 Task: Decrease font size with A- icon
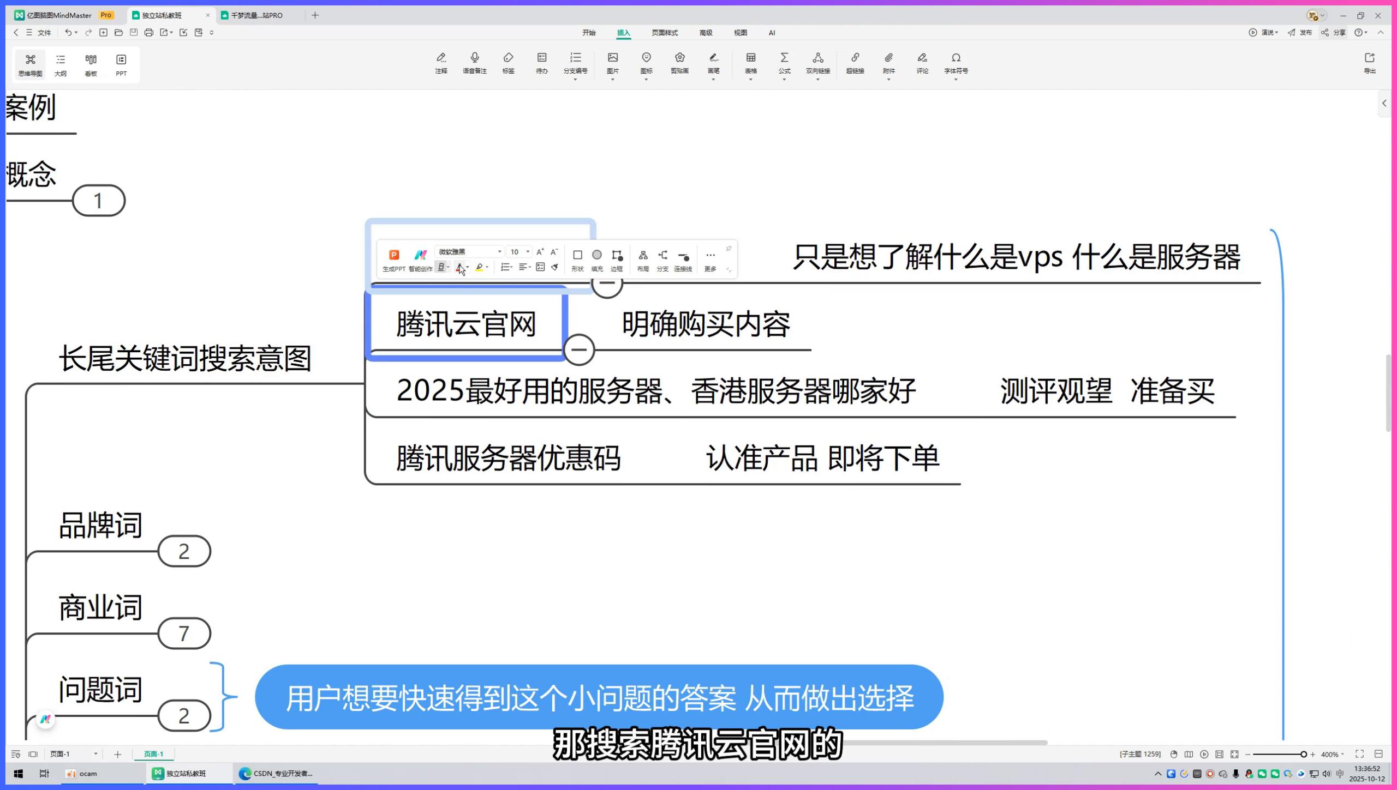[554, 252]
